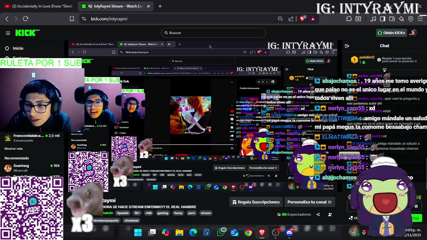Launch Copilot from the taskbar
This screenshot has height=240, width=427.
(x=166, y=232)
